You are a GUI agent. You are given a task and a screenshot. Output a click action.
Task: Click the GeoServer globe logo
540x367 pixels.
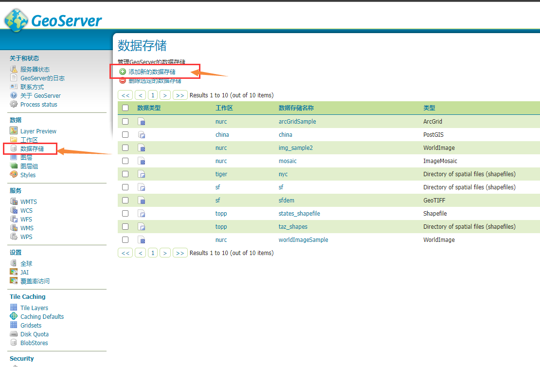pos(16,20)
